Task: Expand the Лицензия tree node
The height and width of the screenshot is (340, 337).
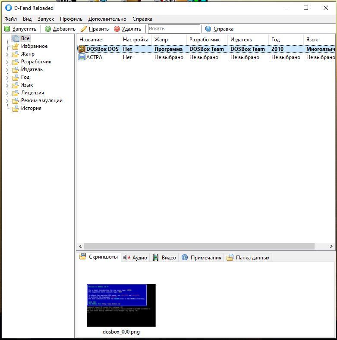Action: click(7, 93)
